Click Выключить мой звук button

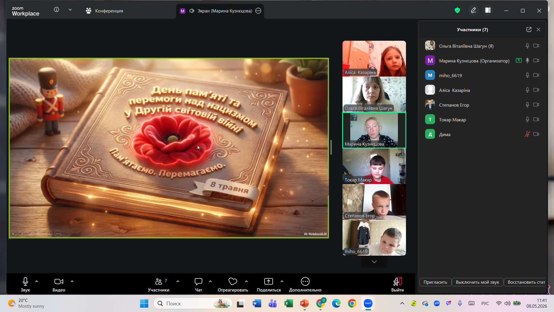click(477, 282)
